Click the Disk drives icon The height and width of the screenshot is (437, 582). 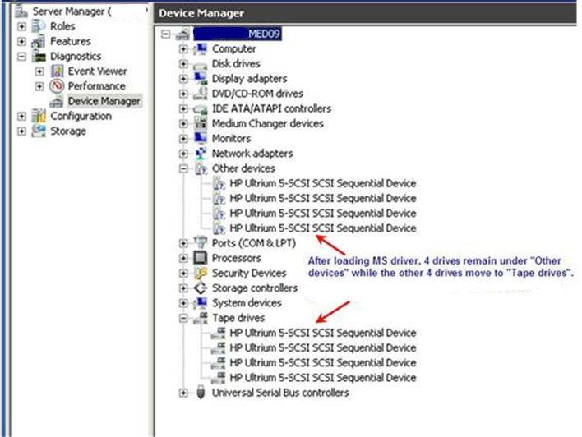click(201, 65)
